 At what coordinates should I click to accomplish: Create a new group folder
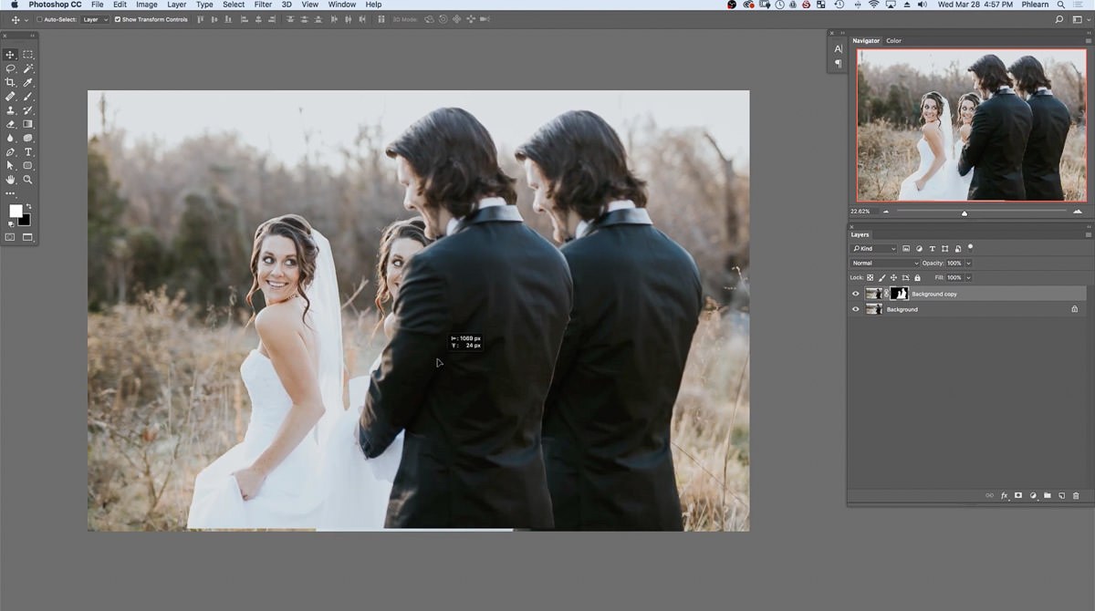tap(1048, 495)
